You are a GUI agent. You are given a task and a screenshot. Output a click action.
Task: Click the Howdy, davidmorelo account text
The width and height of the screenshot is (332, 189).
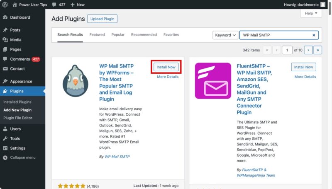(x=301, y=5)
